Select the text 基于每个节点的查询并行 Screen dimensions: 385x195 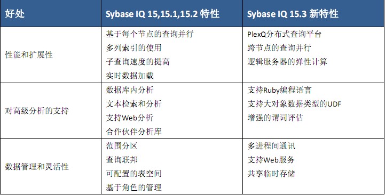pyautogui.click(x=150, y=34)
